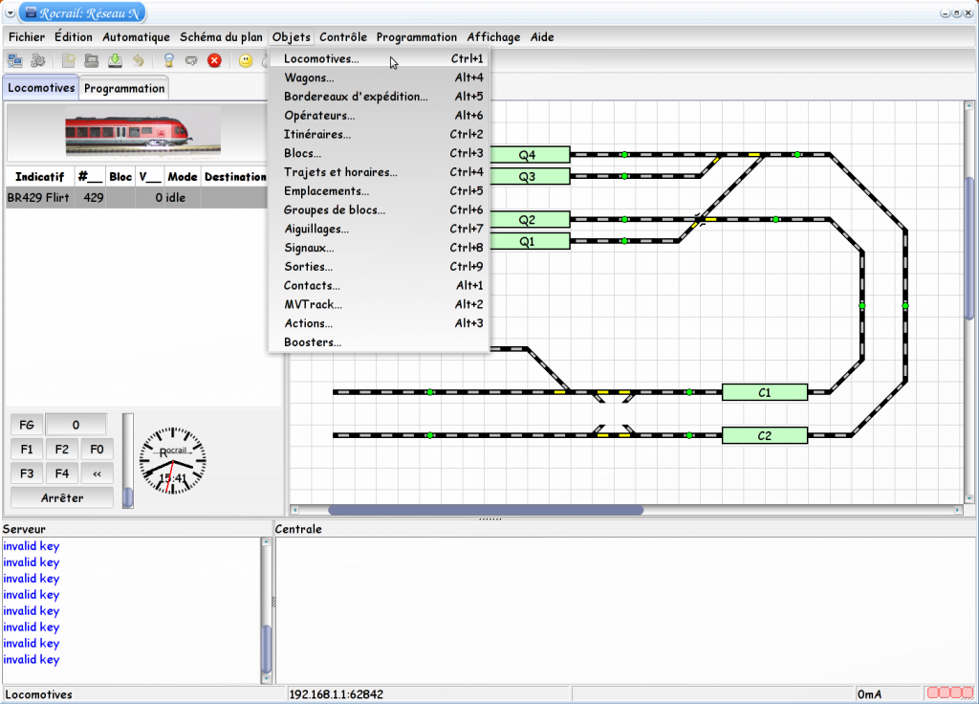Image resolution: width=979 pixels, height=704 pixels.
Task: Select block C1 on the track plan
Action: point(764,392)
